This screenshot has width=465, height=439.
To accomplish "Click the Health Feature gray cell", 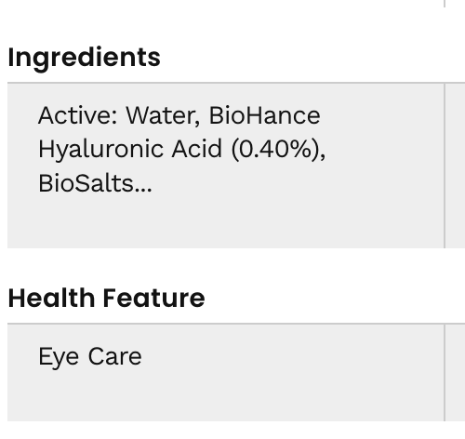I will click(x=226, y=373).
